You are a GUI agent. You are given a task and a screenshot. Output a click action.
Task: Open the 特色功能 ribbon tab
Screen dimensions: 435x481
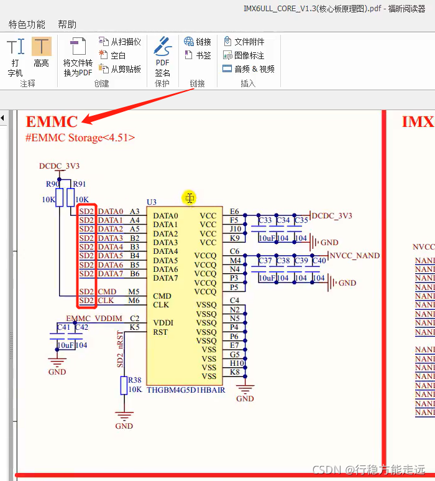(x=27, y=24)
